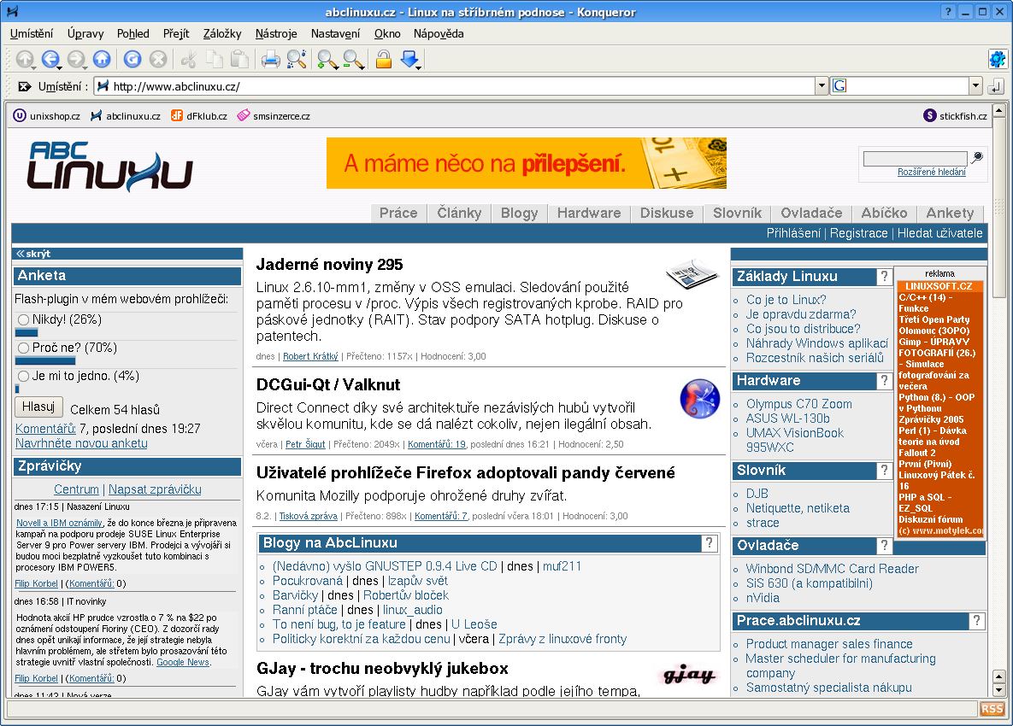Open the Pohled menu
This screenshot has height=726, width=1013.
[133, 33]
